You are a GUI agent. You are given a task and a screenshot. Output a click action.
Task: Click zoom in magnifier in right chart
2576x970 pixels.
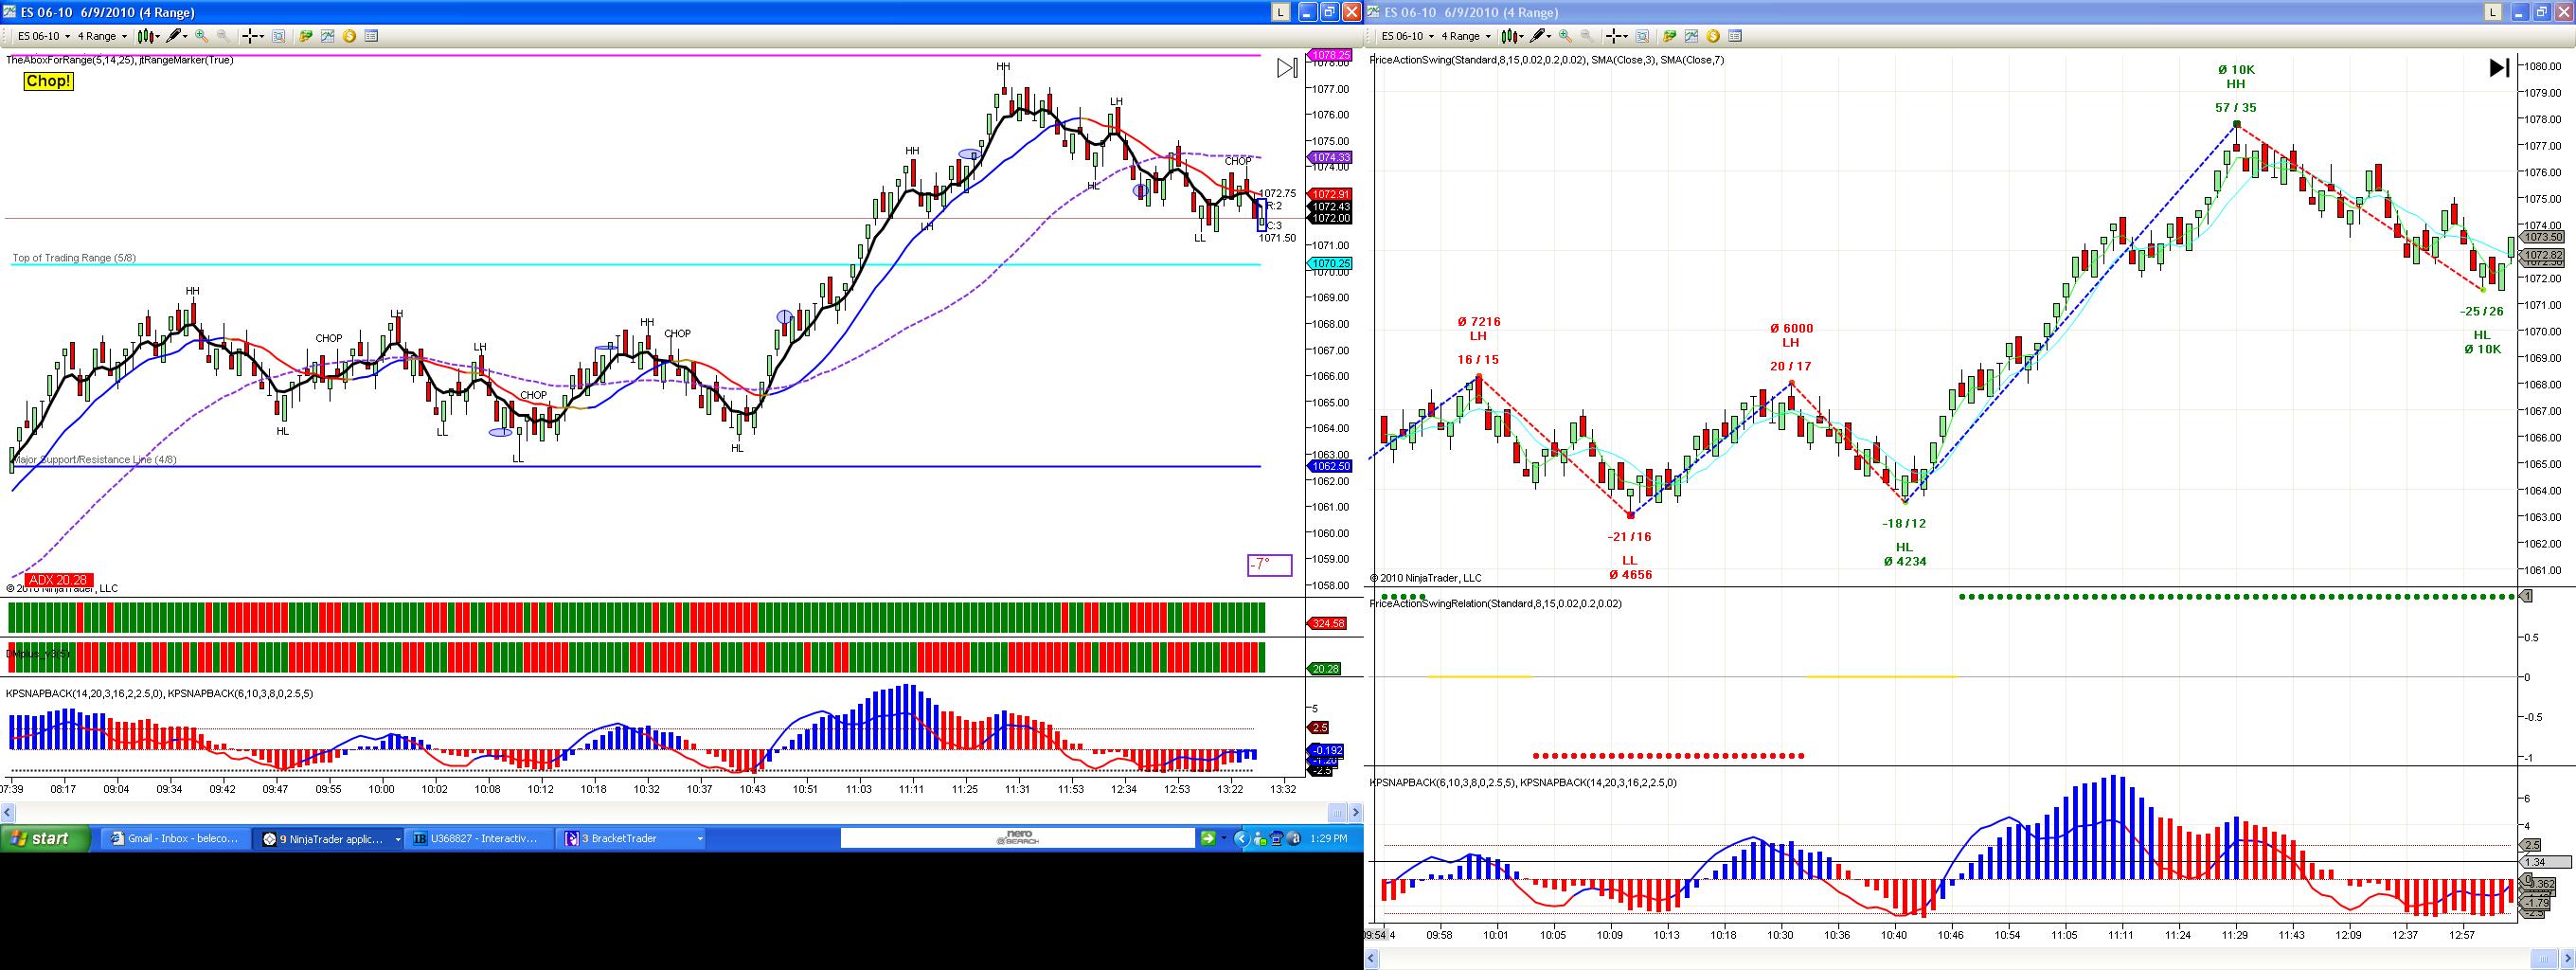pyautogui.click(x=1566, y=36)
